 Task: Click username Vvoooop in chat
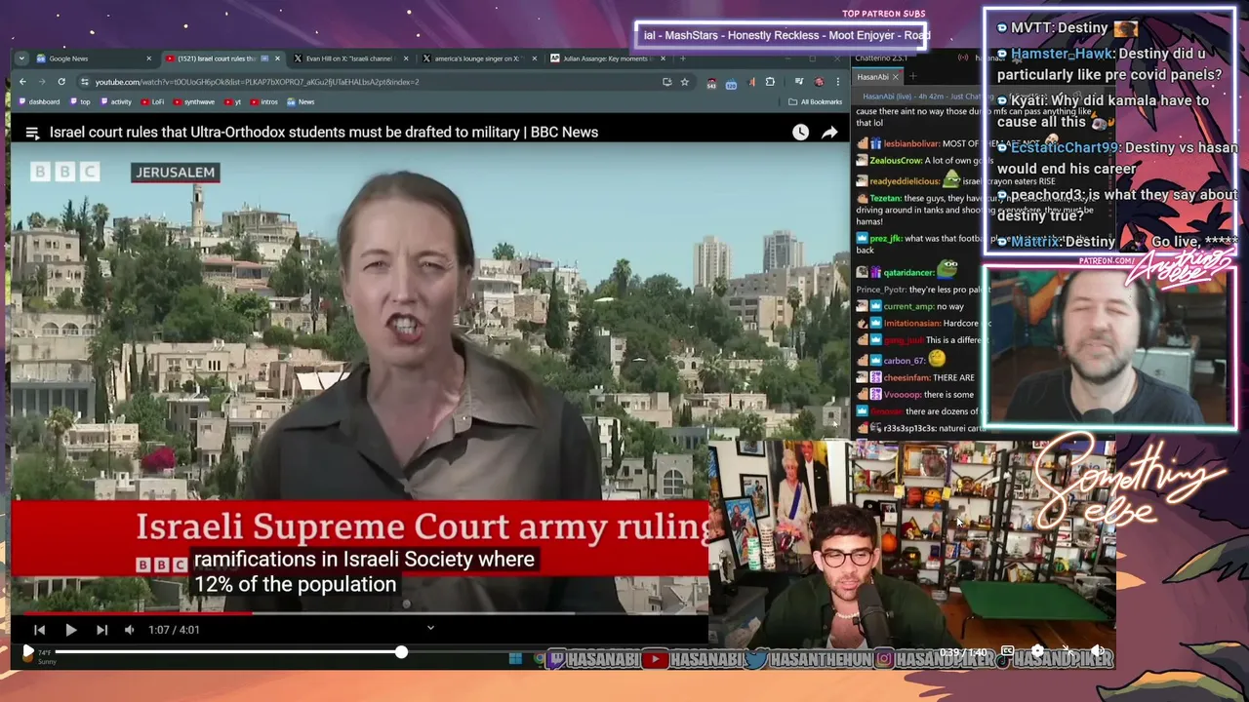902,394
